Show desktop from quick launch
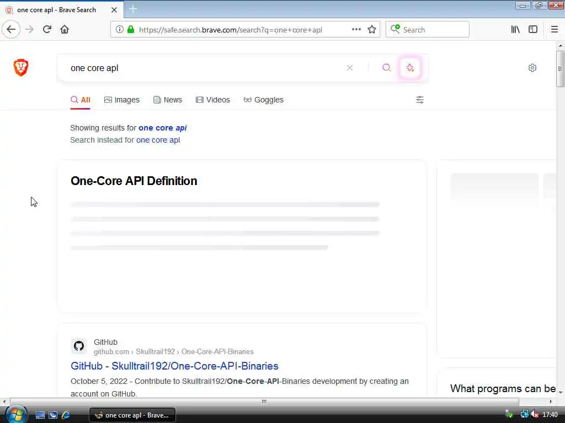Screen dimensions: 565x423 40,415
